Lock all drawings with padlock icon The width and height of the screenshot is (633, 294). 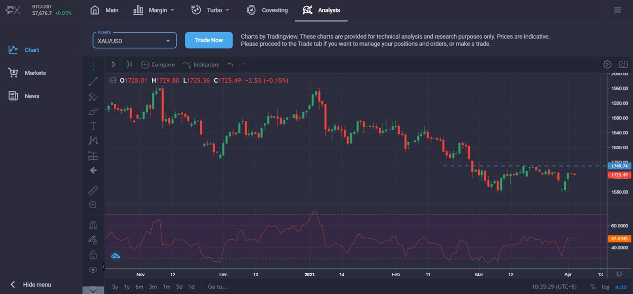pyautogui.click(x=93, y=255)
